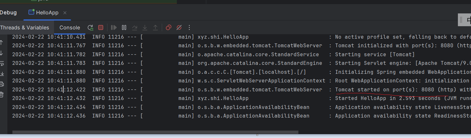Toggle soft-wrap in the console gutter
The width and height of the screenshot is (471, 138).
pyautogui.click(x=2, y=63)
